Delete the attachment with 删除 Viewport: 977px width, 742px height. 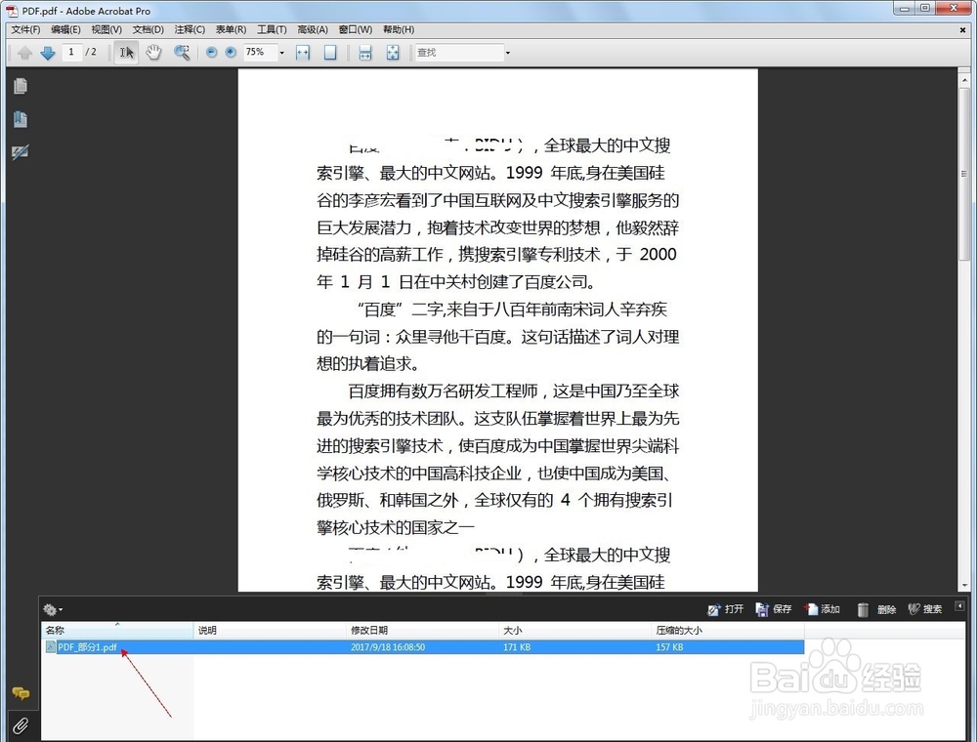point(876,609)
